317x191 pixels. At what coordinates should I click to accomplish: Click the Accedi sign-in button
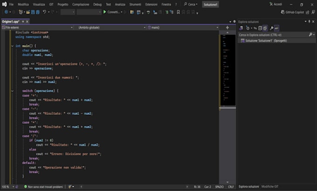pos(276,4)
